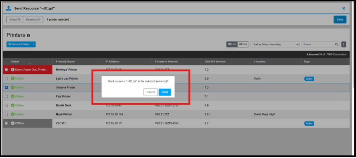Click Kulim tag on ZEC511 row

309,123
